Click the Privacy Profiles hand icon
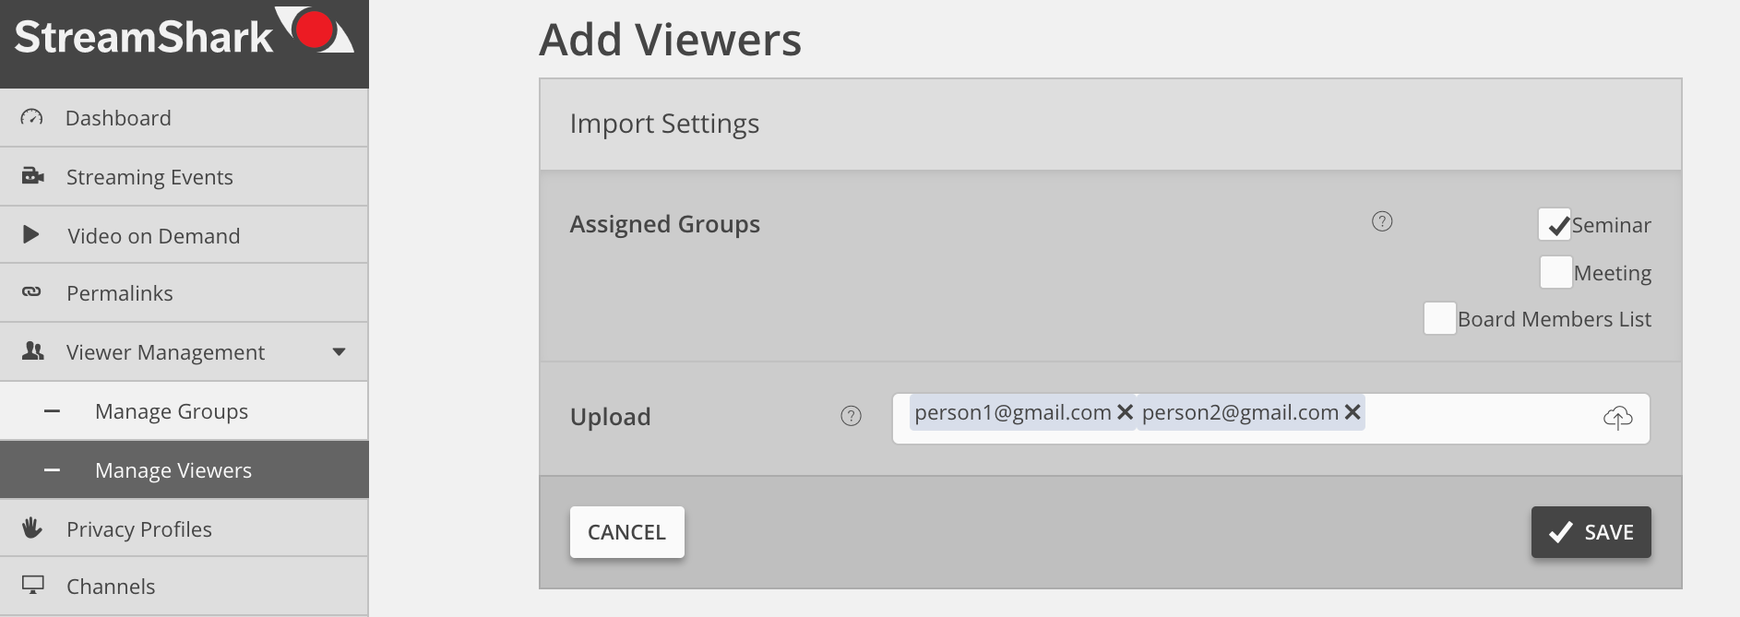The width and height of the screenshot is (1740, 617). tap(32, 528)
